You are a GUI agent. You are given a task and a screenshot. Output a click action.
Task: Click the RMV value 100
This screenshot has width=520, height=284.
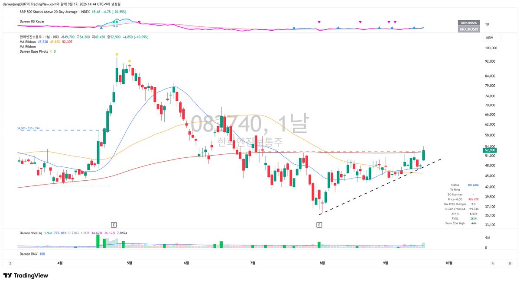point(42,253)
